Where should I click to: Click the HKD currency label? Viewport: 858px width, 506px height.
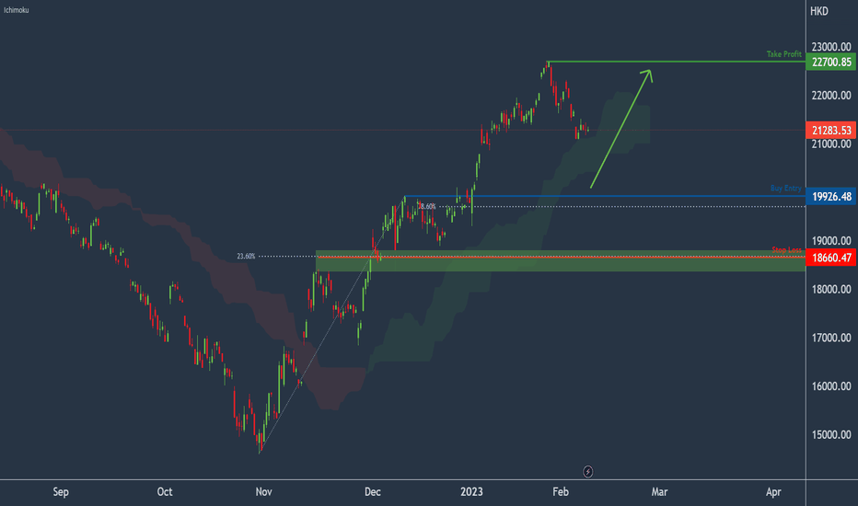pos(819,11)
